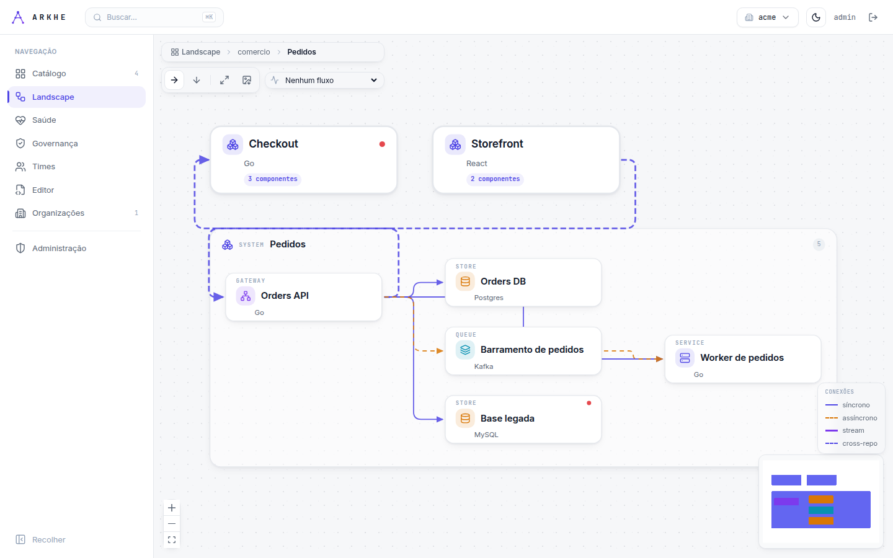
Task: Click the Times people icon
Action: pyautogui.click(x=20, y=167)
